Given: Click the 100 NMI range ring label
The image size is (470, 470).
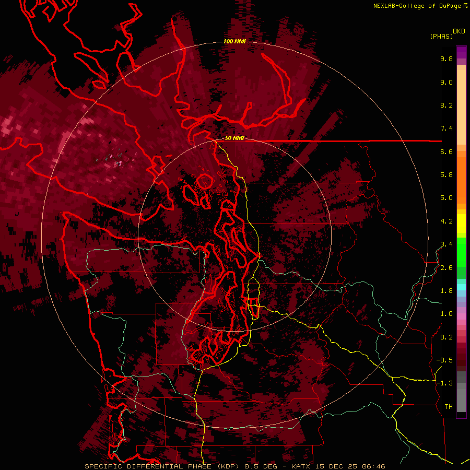Looking at the screenshot, I should tap(234, 41).
